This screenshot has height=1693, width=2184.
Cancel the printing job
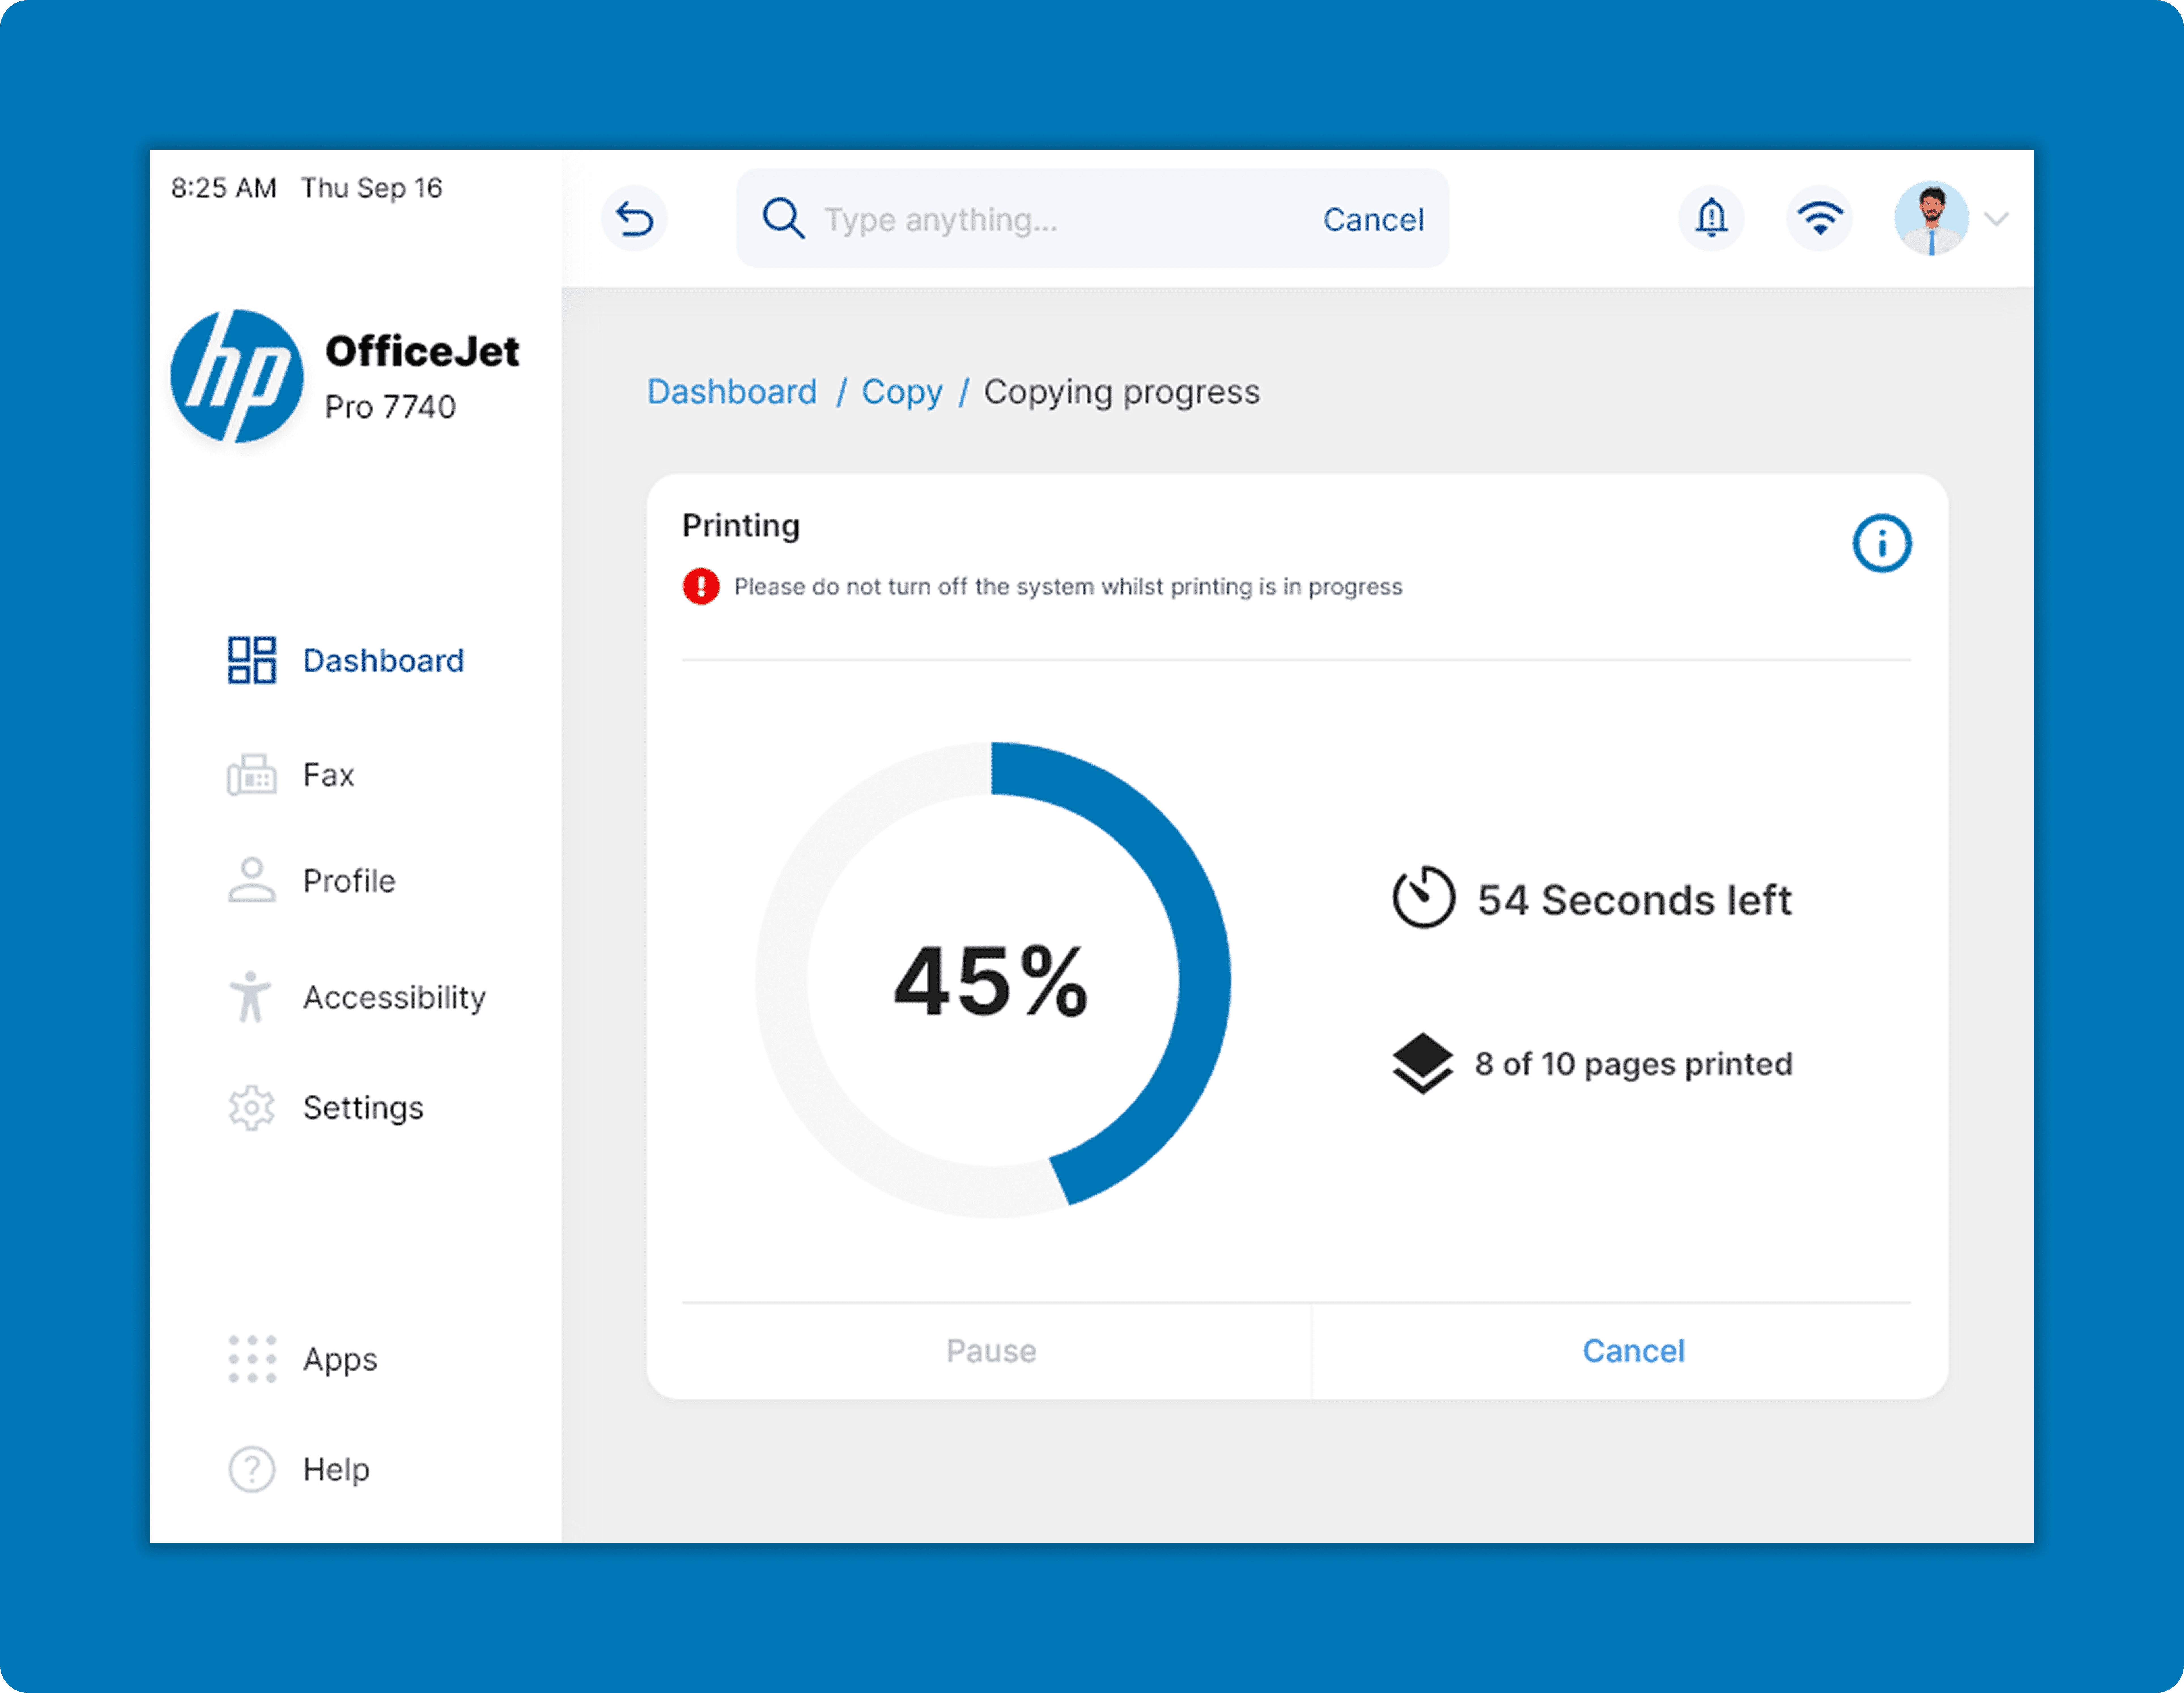pos(1633,1351)
